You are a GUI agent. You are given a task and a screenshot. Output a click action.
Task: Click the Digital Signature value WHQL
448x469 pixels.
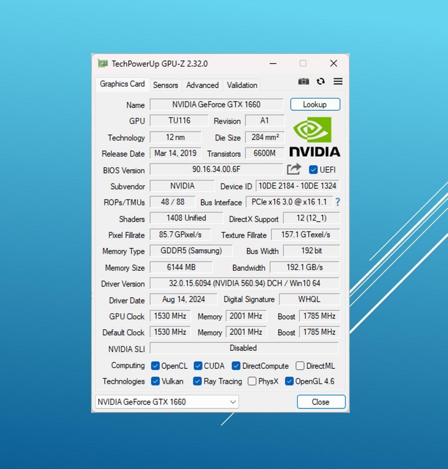click(x=309, y=299)
